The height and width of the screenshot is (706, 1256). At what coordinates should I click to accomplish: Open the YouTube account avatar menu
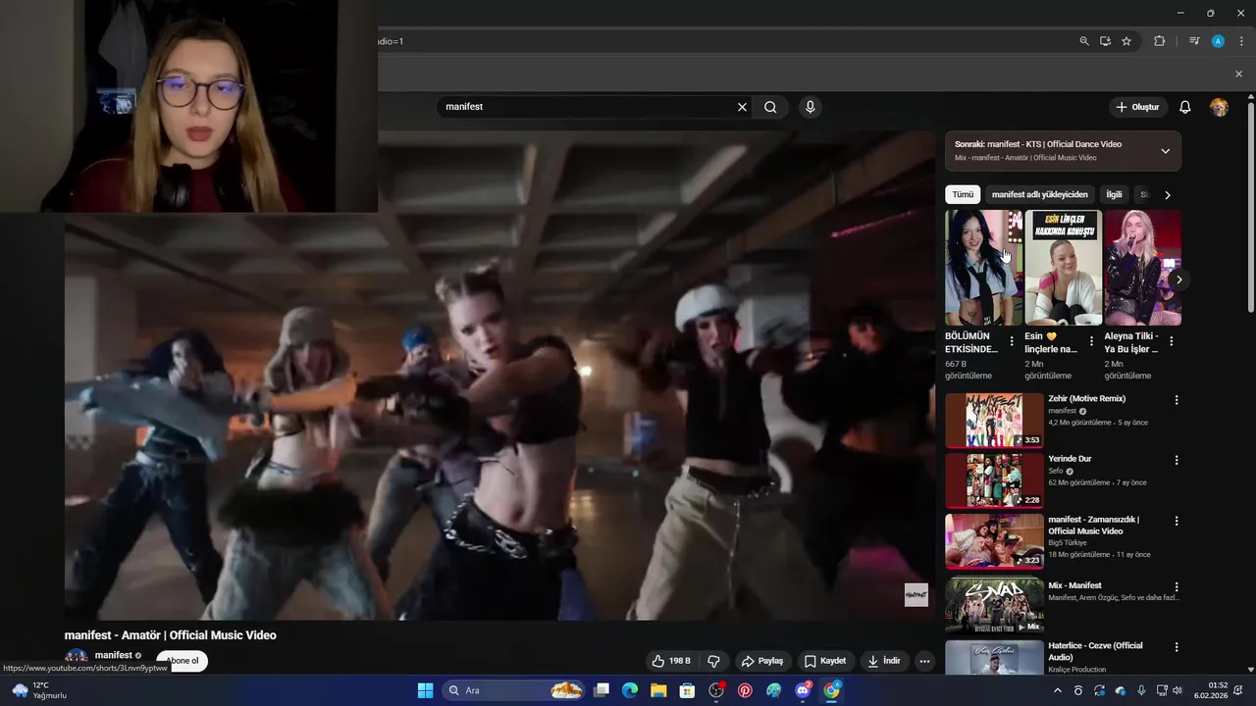(x=1219, y=107)
